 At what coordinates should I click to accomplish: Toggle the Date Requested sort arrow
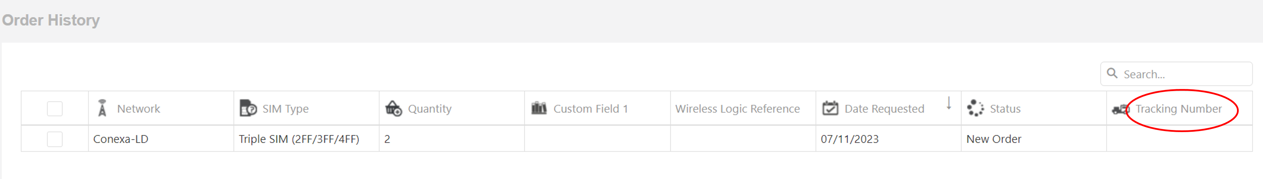pyautogui.click(x=949, y=103)
